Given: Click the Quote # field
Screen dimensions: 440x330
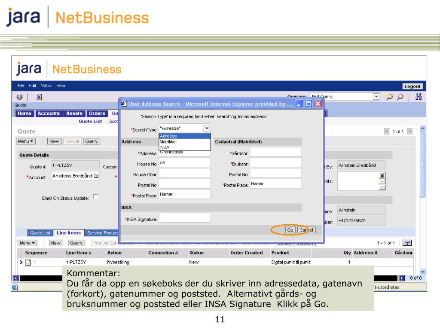Looking at the screenshot, I should pyautogui.click(x=75, y=165).
